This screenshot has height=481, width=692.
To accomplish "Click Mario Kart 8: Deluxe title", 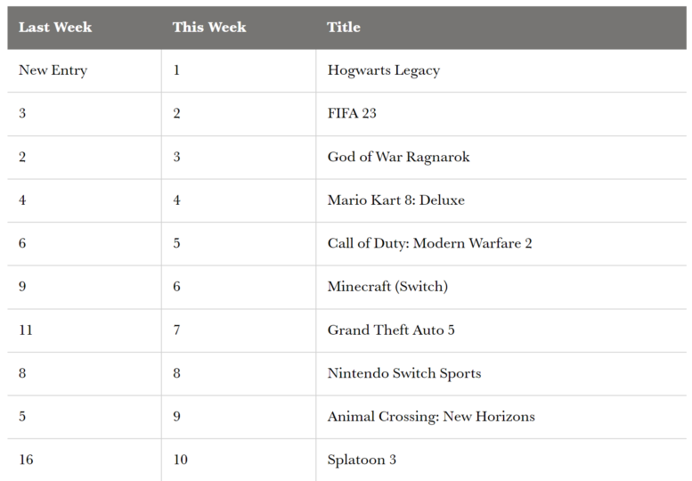I will click(395, 200).
